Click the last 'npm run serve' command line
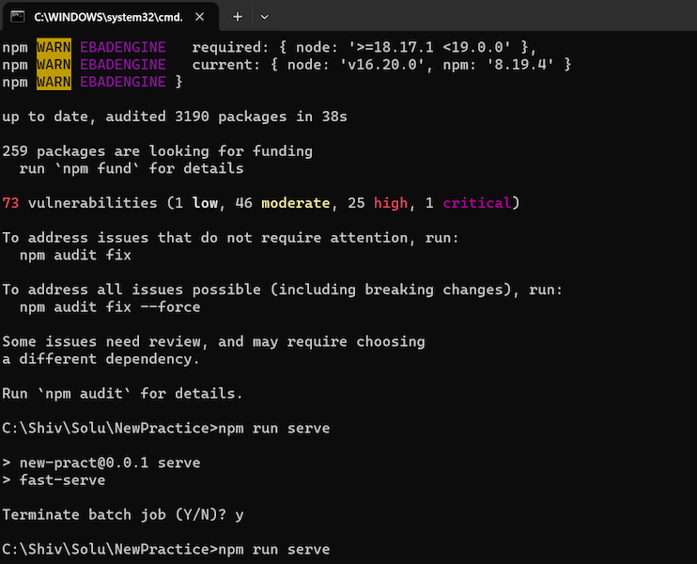 pos(166,549)
